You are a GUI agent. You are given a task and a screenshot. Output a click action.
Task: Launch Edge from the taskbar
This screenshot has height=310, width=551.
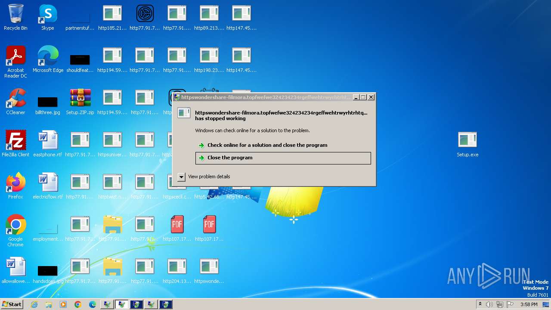pyautogui.click(x=92, y=304)
